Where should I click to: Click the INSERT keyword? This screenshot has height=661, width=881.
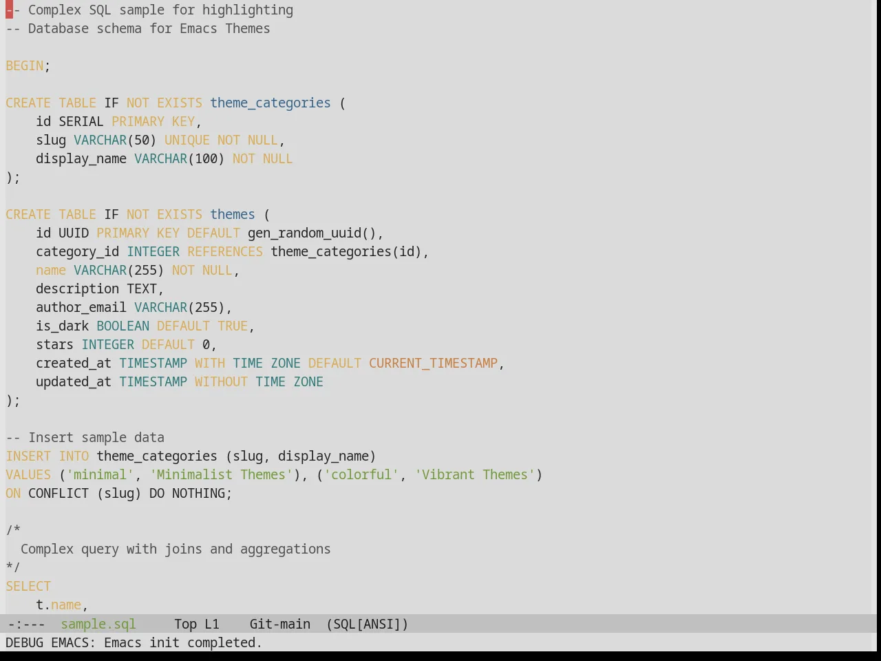pos(28,456)
